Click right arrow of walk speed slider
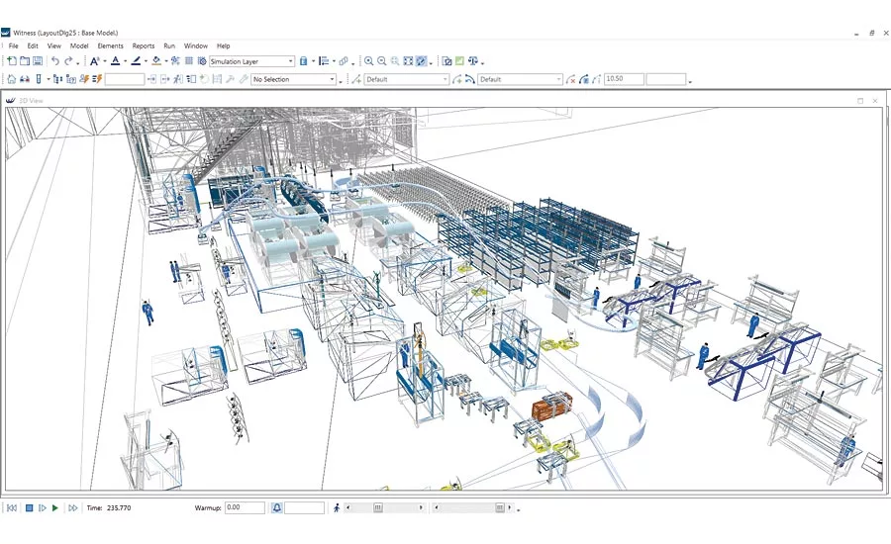This screenshot has height=544, width=891. (x=421, y=507)
